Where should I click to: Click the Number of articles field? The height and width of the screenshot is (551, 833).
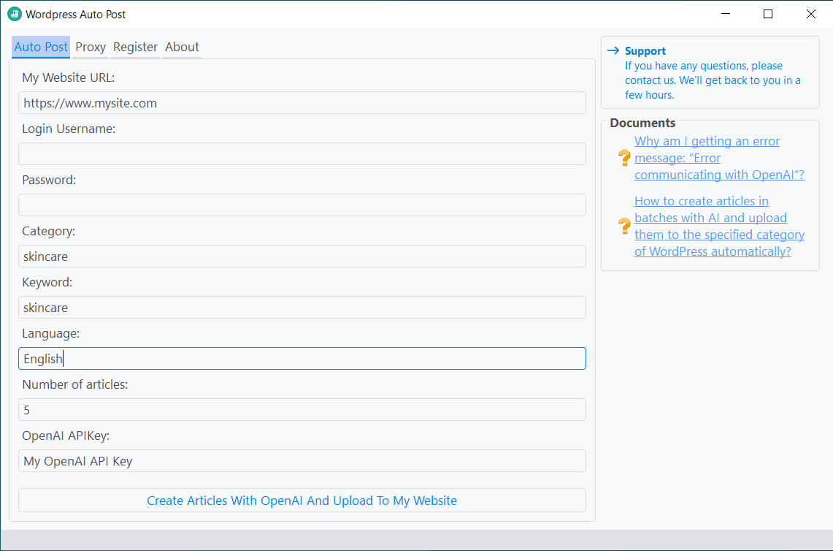point(302,409)
